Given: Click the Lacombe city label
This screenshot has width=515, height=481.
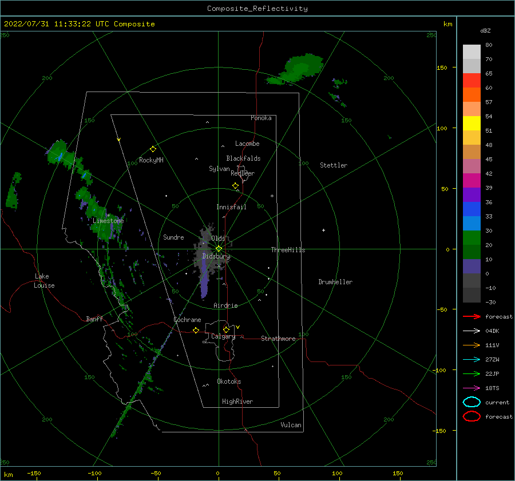Looking at the screenshot, I should 247,144.
